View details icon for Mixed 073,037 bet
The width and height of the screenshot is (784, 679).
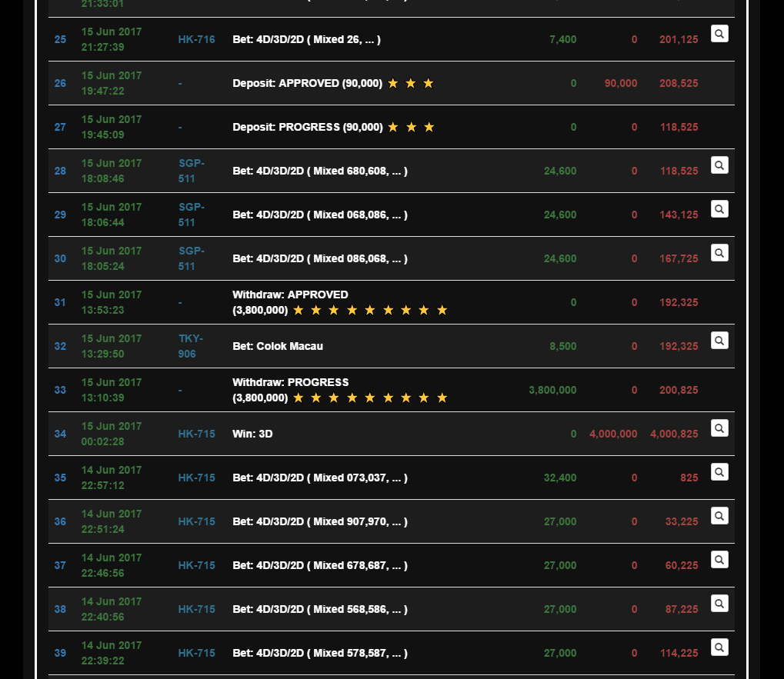click(x=719, y=471)
